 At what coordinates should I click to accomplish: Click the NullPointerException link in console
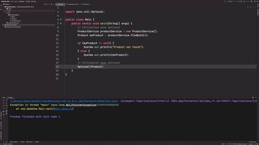(81, 105)
